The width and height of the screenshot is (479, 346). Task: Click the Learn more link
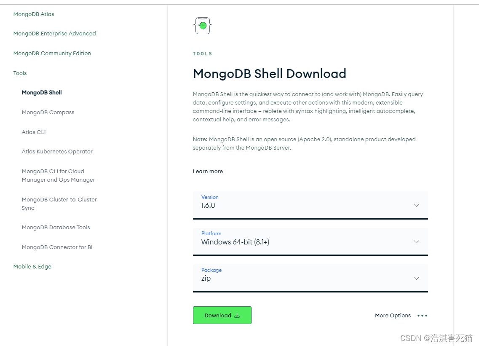point(208,172)
